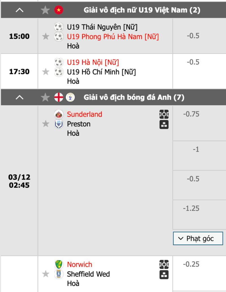Click the England flag league icon
The width and height of the screenshot is (226, 292).
click(x=59, y=97)
